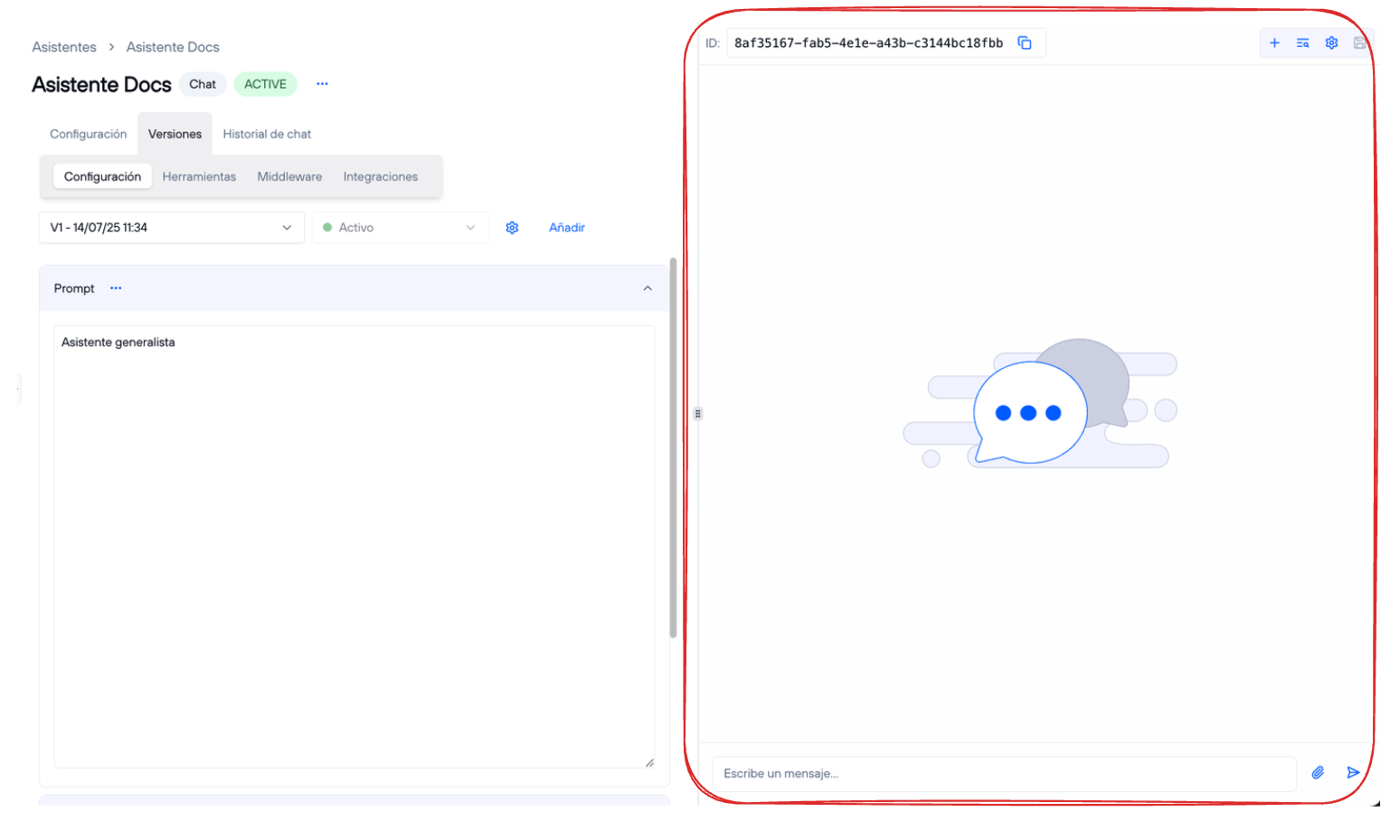The width and height of the screenshot is (1400, 831).
Task: Send the message with arrow icon
Action: pyautogui.click(x=1353, y=773)
